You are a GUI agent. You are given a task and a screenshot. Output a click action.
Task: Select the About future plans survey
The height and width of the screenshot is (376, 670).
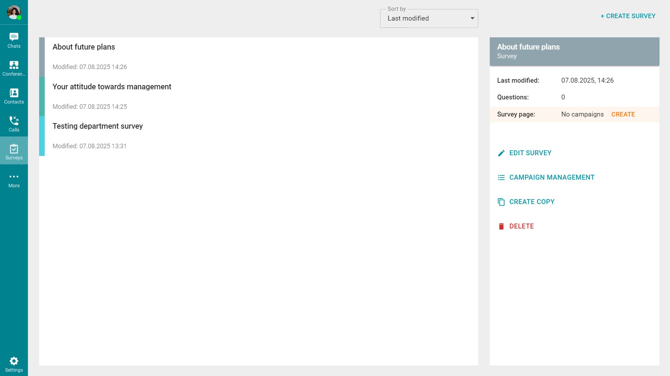84,47
